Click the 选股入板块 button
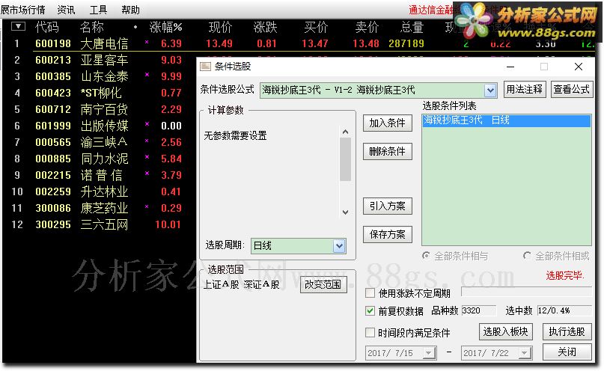The image size is (604, 371). (x=505, y=332)
